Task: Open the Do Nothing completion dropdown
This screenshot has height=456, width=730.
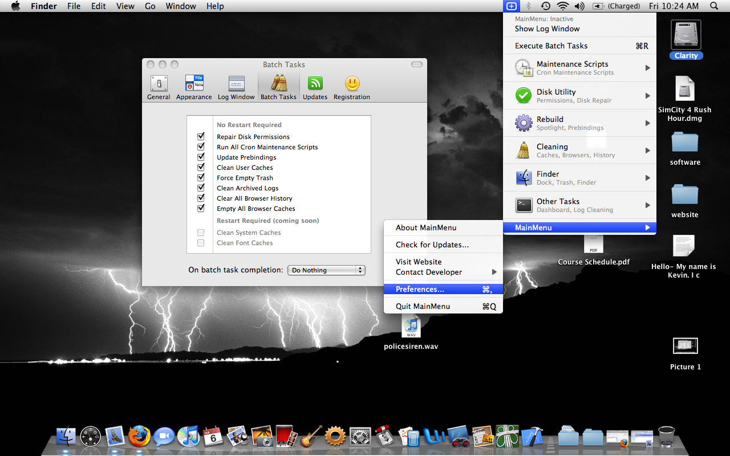Action: click(326, 270)
